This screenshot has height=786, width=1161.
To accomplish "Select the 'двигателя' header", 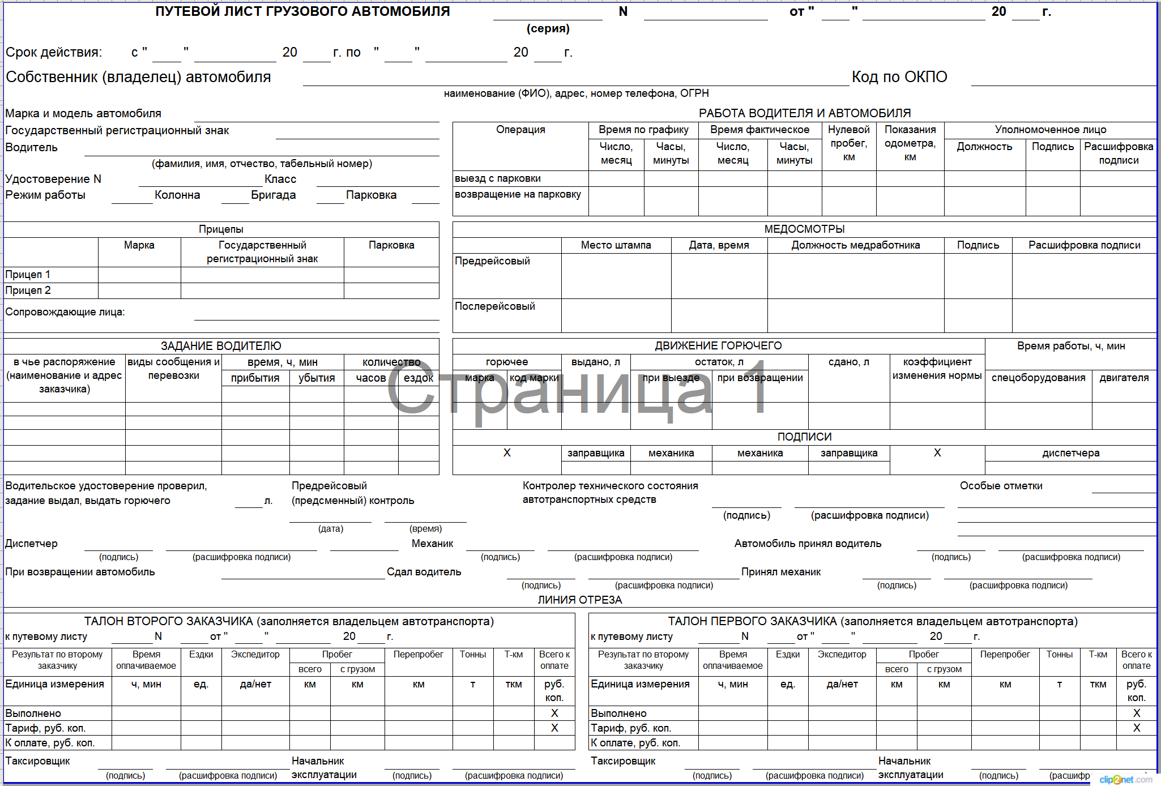I will (x=1124, y=378).
